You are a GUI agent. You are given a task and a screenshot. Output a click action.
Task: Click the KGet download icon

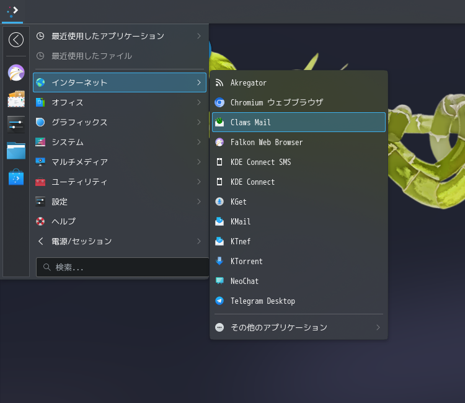219,201
